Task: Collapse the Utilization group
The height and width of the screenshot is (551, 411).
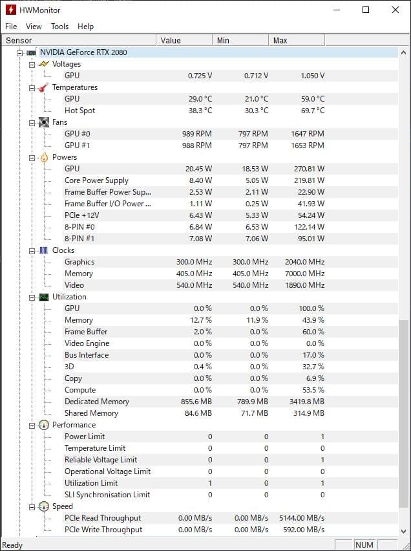Action: click(32, 297)
